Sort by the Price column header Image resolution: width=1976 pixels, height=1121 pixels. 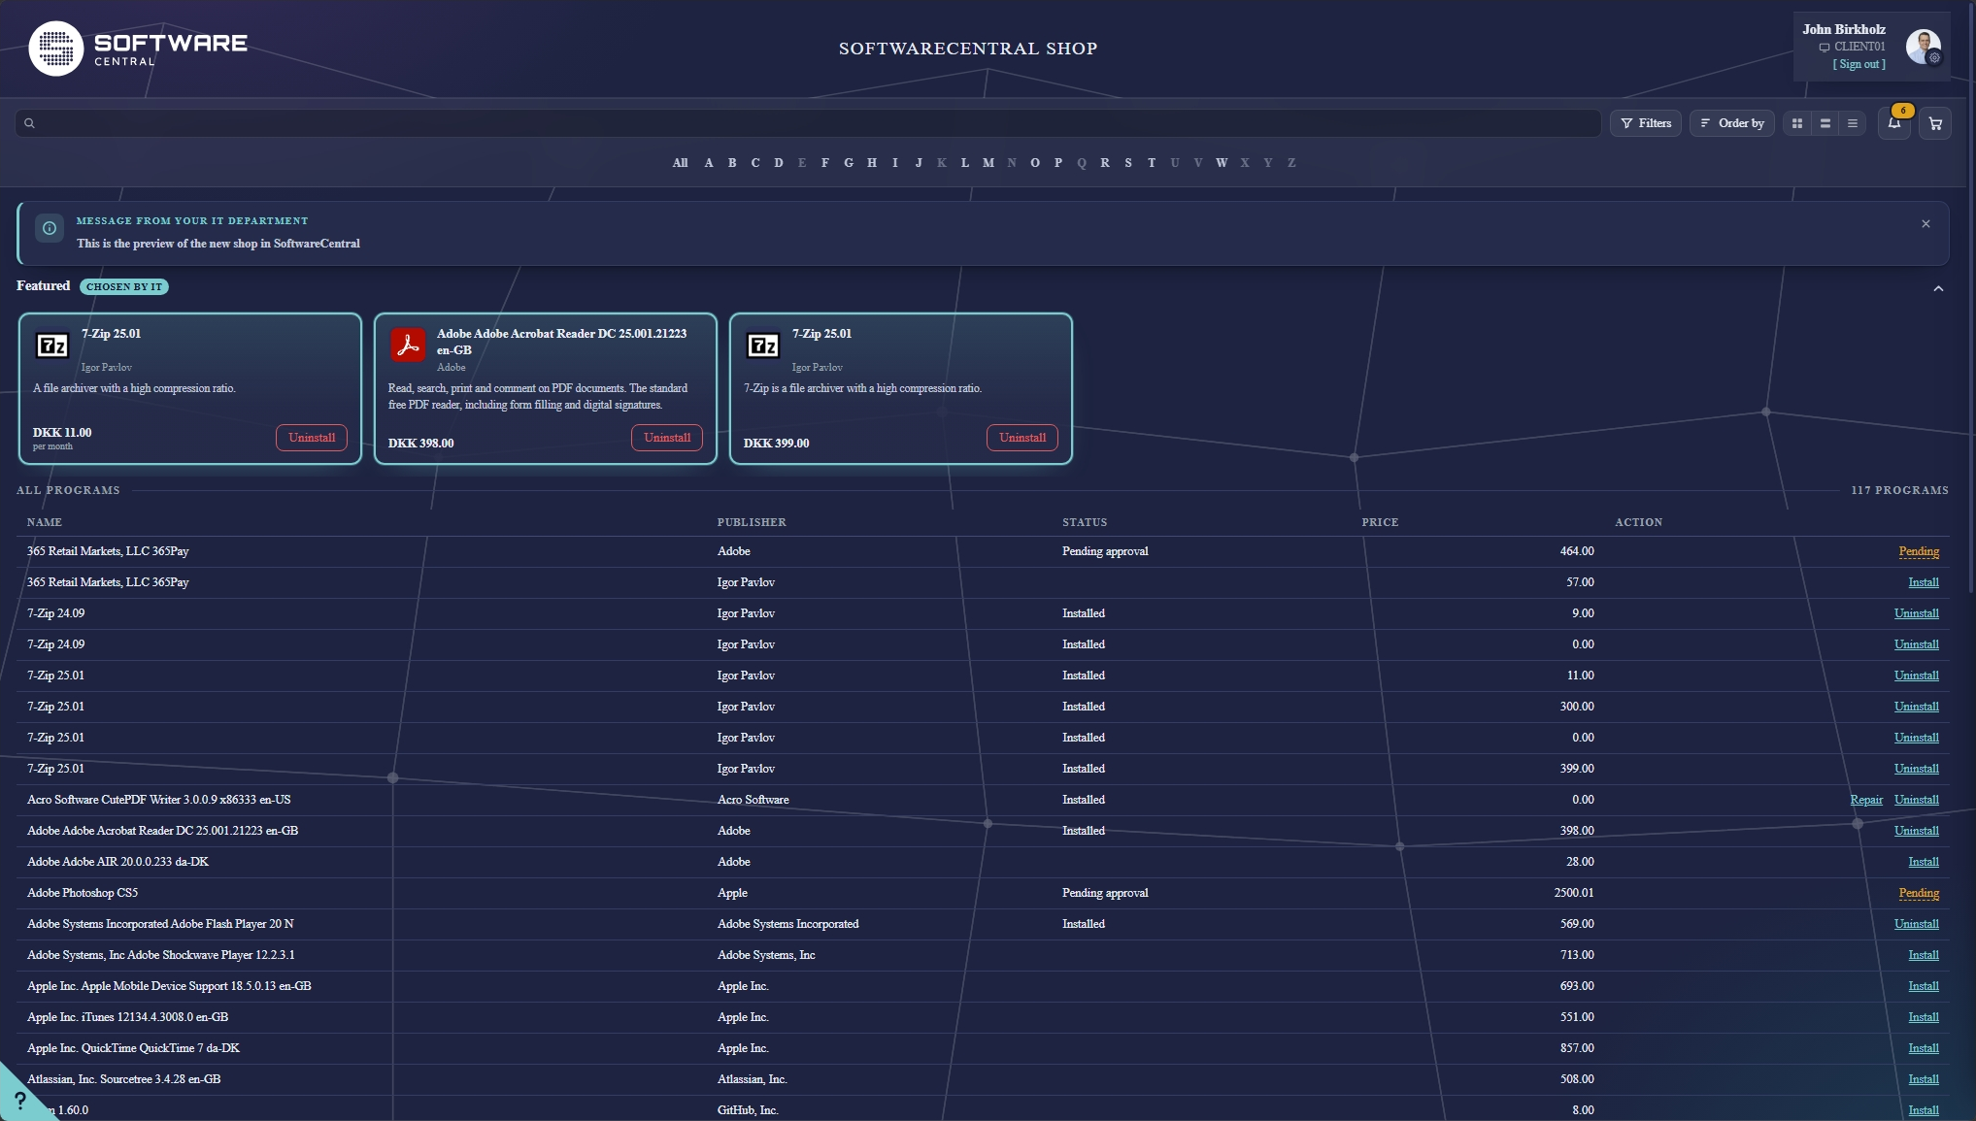tap(1380, 522)
